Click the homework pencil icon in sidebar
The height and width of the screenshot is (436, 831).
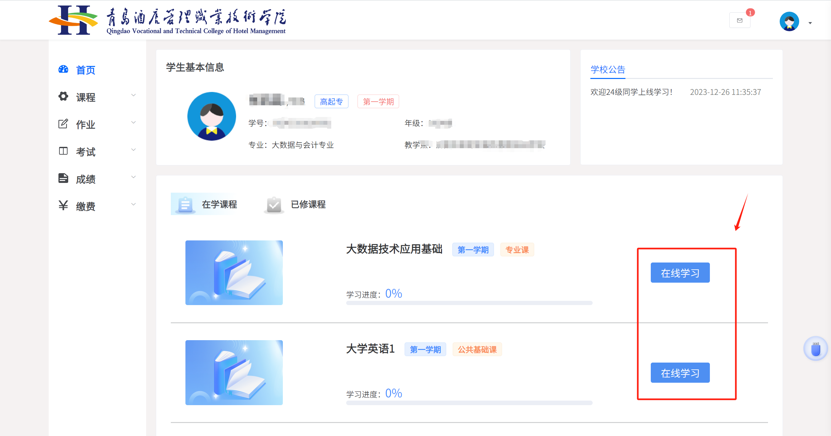point(63,124)
